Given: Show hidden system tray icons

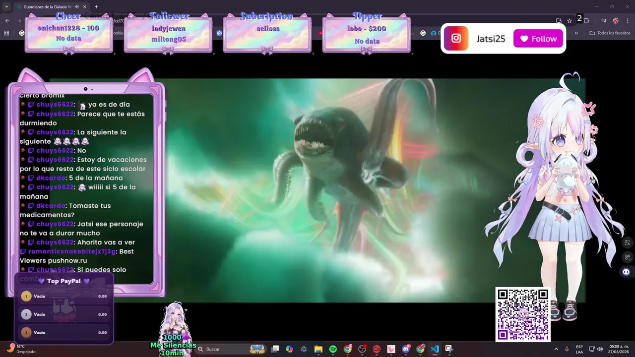Looking at the screenshot, I should point(556,349).
